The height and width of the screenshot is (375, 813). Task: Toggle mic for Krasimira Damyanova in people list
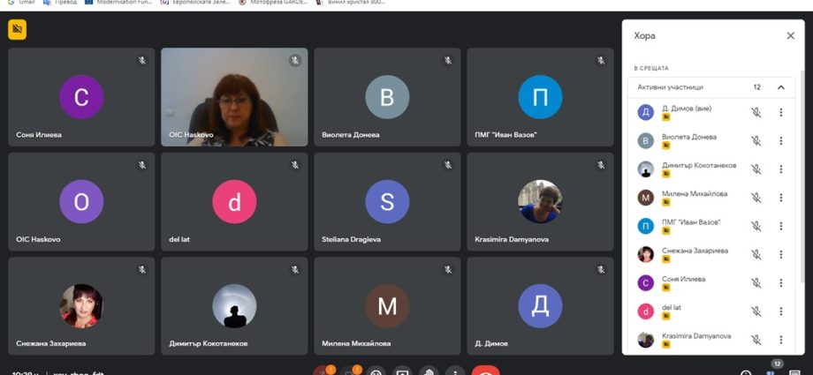point(756,340)
